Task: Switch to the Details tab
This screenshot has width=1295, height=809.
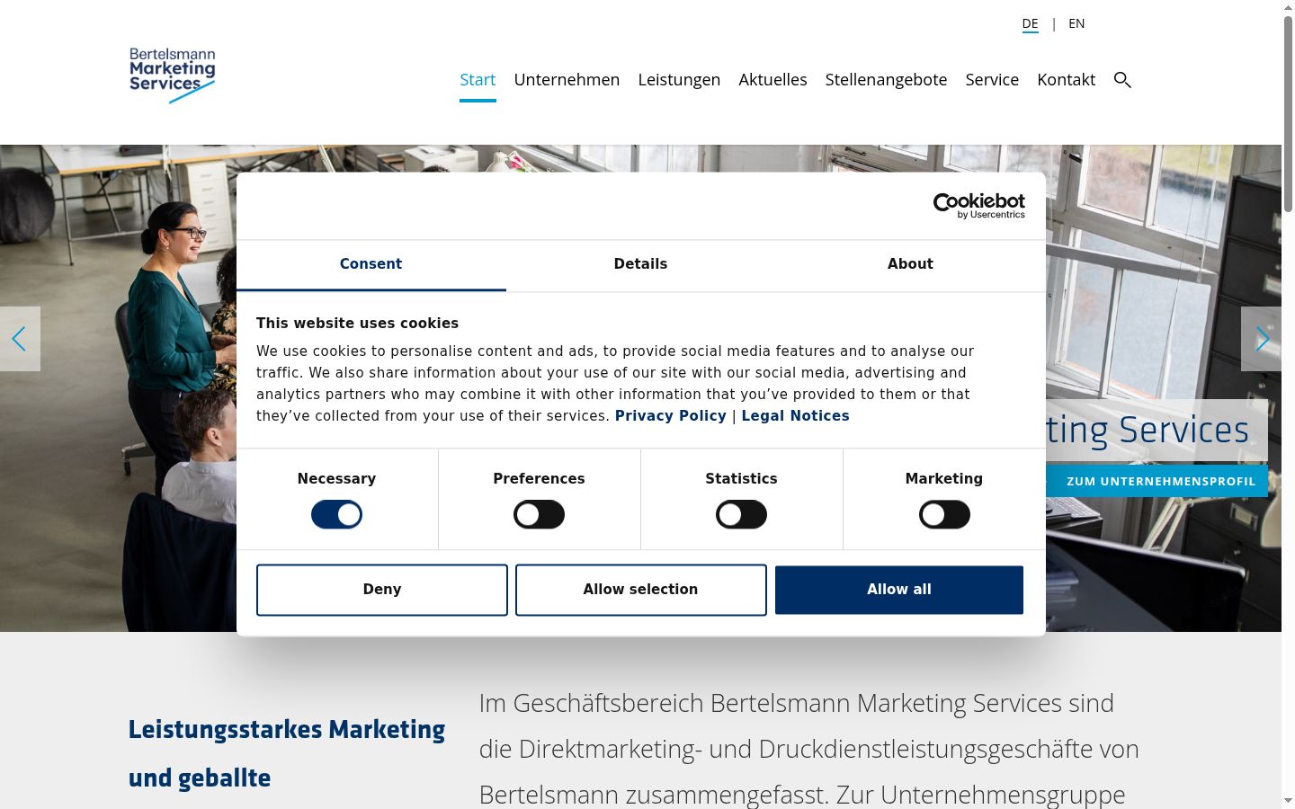Action: click(640, 264)
